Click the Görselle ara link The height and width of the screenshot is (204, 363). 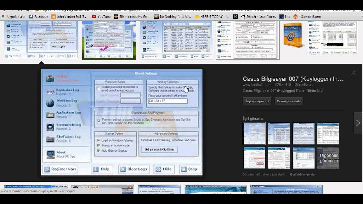[x=304, y=85]
